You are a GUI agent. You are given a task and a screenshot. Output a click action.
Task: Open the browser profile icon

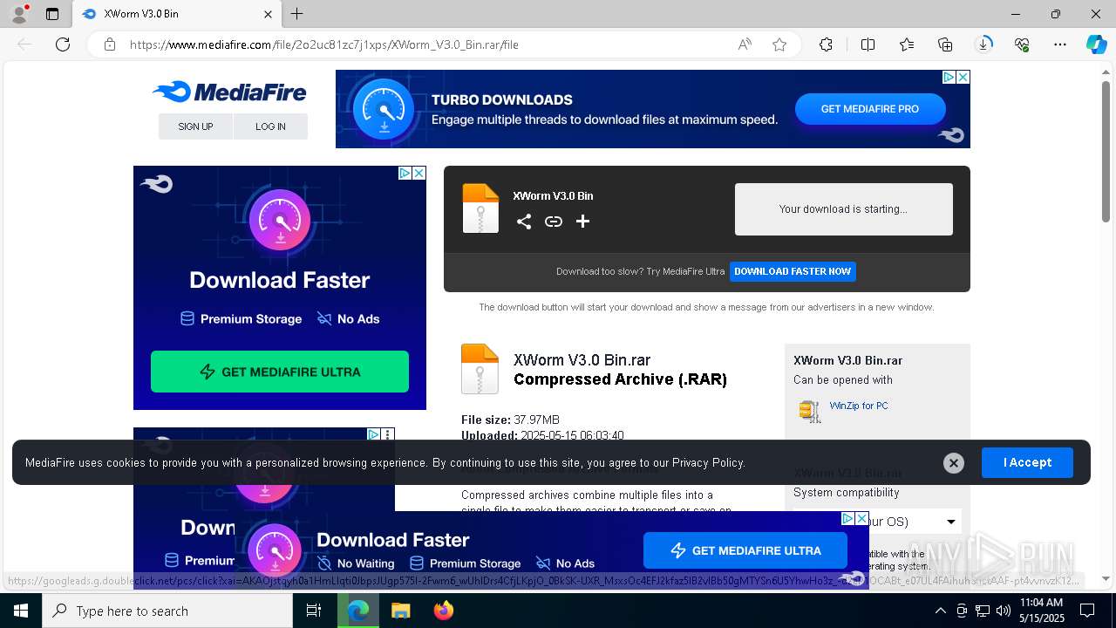[19, 14]
